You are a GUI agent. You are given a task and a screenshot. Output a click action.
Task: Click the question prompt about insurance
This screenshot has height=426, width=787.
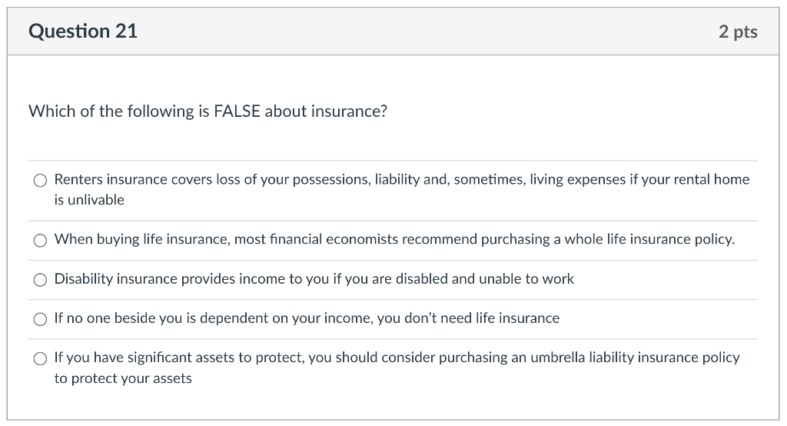coord(208,111)
